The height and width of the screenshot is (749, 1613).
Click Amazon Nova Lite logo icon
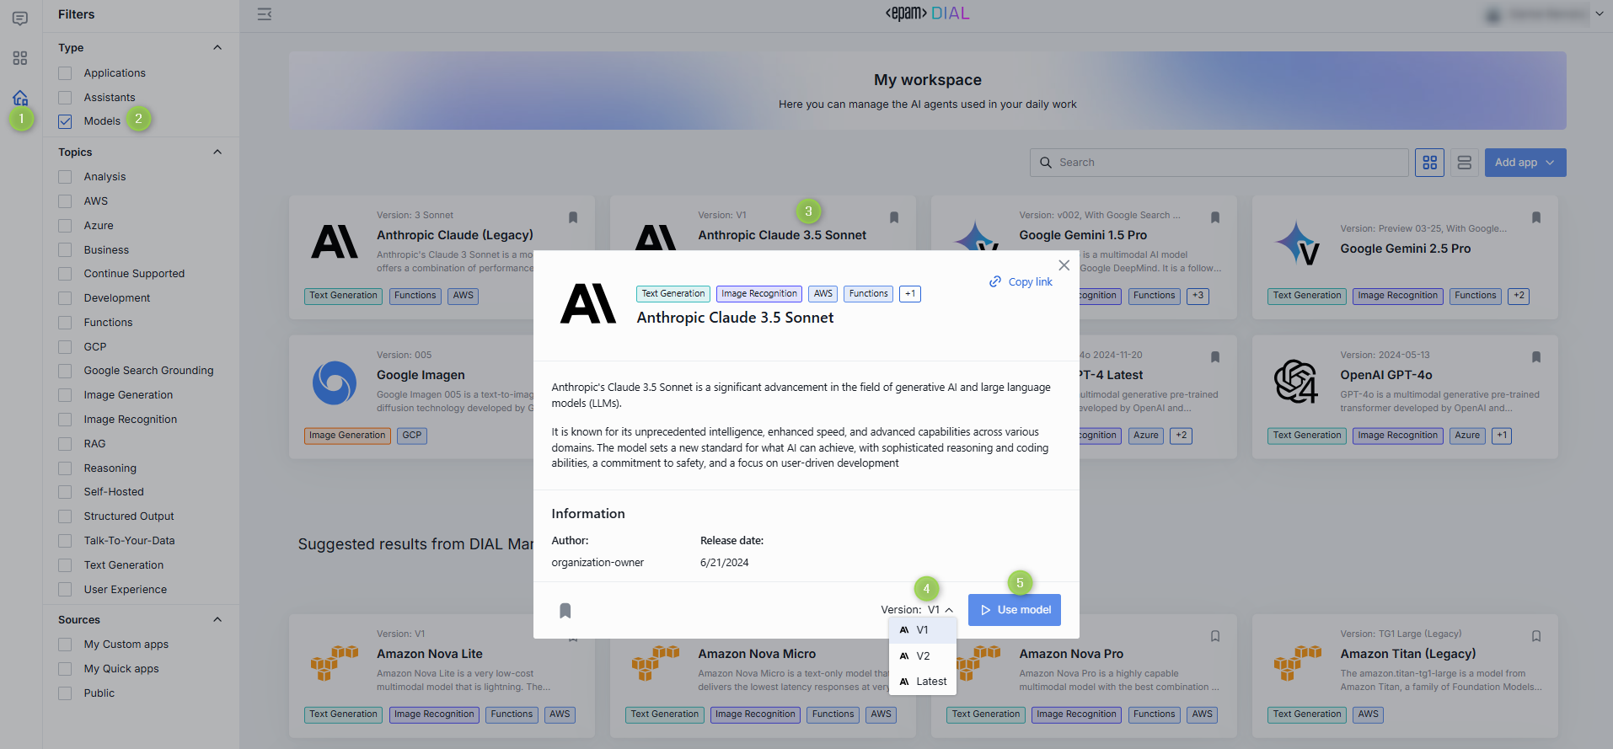335,662
